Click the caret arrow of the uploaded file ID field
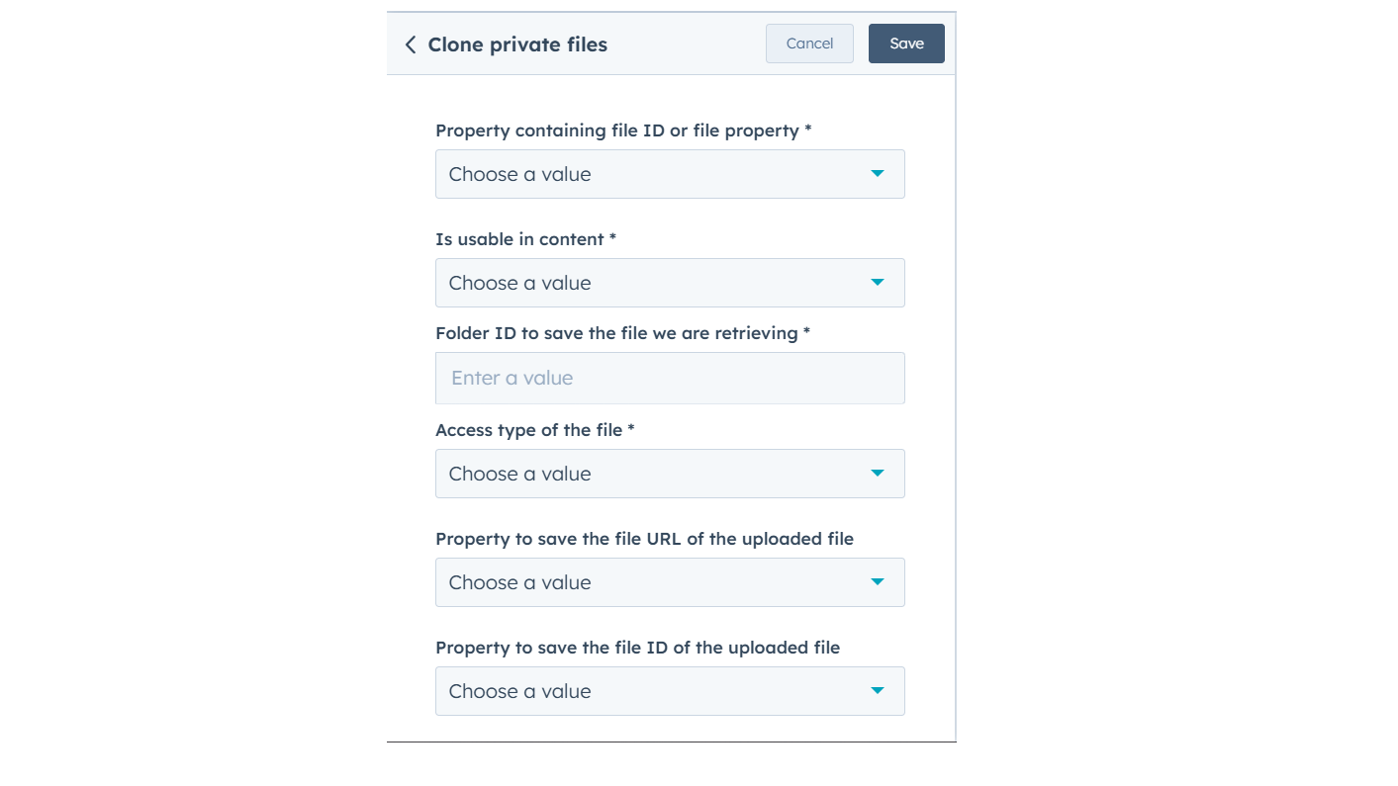Image resolution: width=1398 pixels, height=786 pixels. click(x=877, y=691)
